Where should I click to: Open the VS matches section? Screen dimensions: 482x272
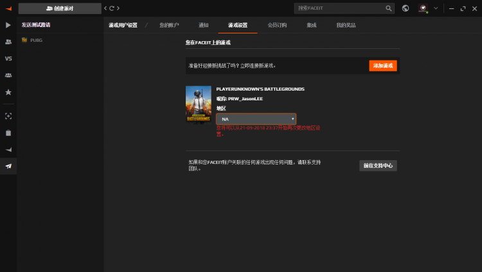pyautogui.click(x=8, y=59)
